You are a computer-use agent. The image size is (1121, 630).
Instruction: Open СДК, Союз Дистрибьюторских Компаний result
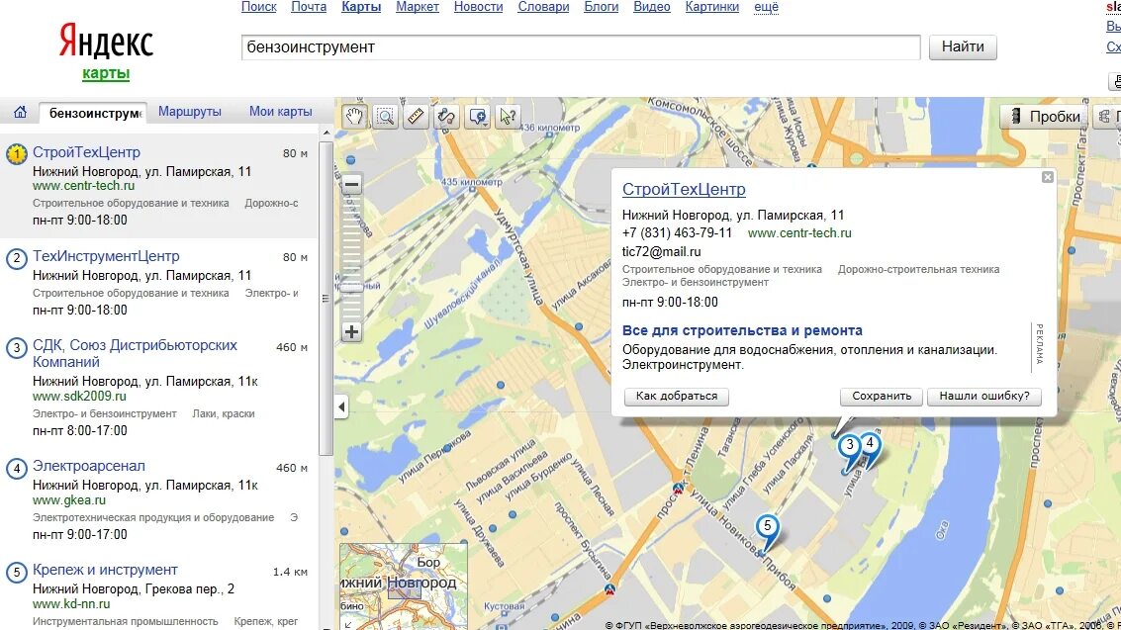pos(135,354)
